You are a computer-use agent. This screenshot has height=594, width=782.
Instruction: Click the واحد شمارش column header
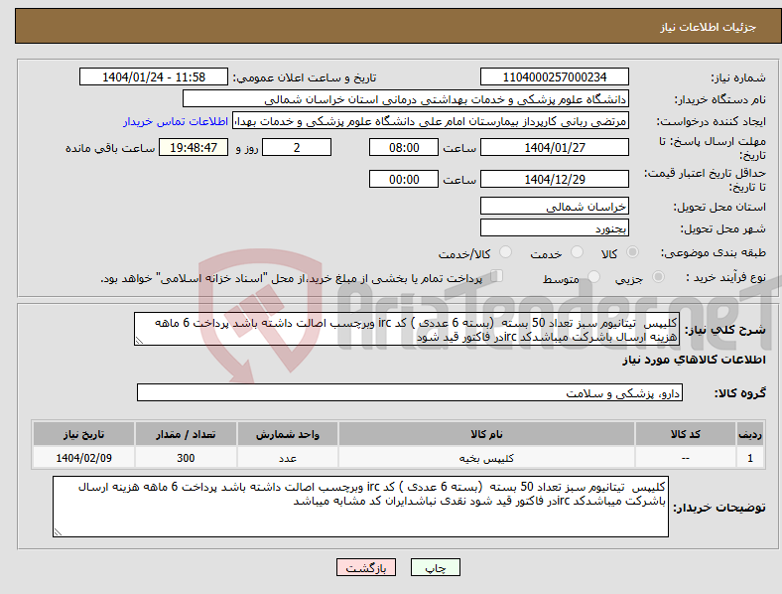288,434
